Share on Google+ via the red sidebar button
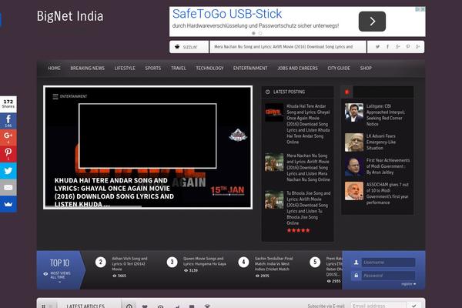 click(x=8, y=137)
